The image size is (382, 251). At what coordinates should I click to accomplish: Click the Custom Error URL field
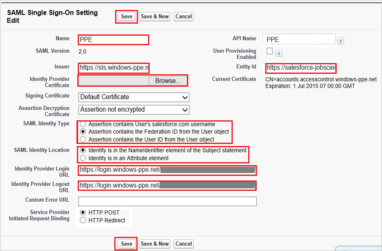pos(166,202)
